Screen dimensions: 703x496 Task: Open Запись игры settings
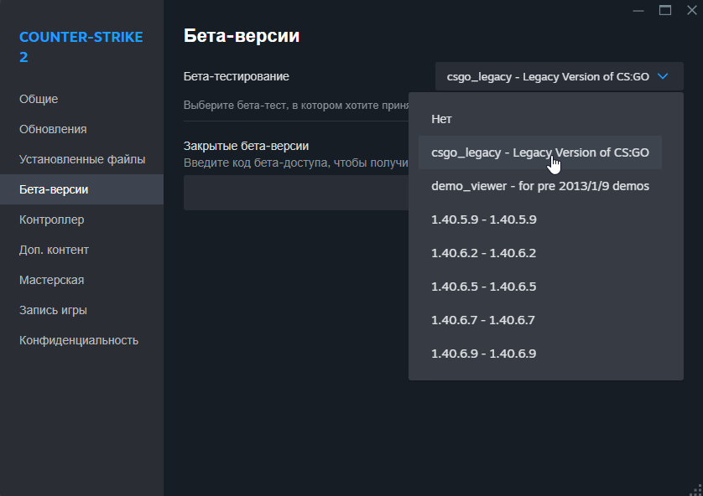[x=53, y=310]
